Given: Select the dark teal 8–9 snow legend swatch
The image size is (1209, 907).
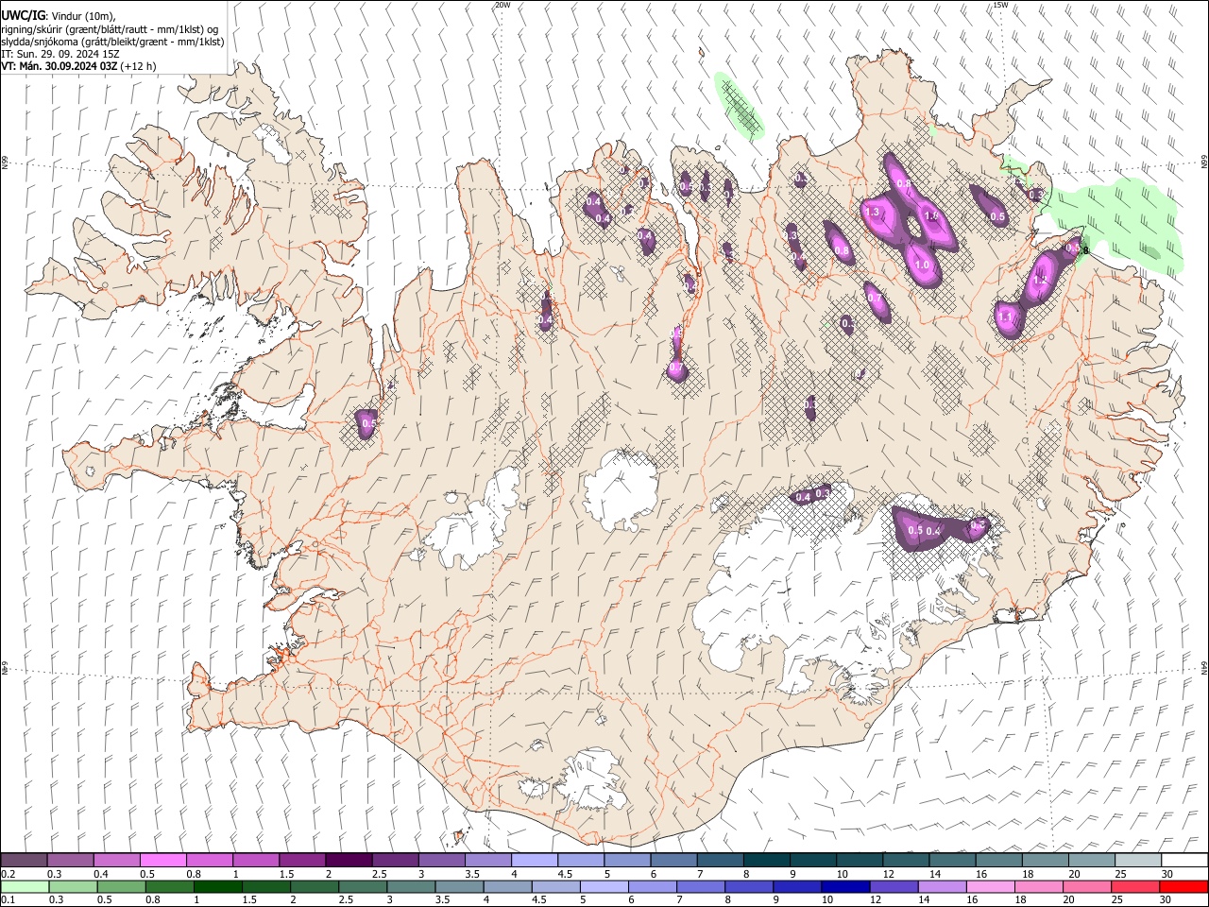Looking at the screenshot, I should (x=765, y=860).
